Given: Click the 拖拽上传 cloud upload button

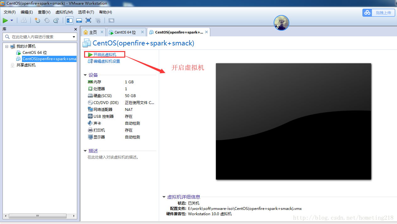Looking at the screenshot, I should click(379, 13).
